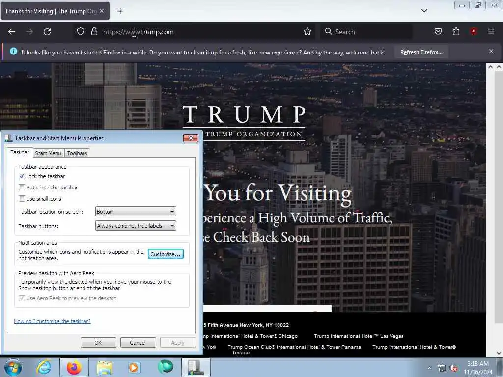The height and width of the screenshot is (377, 503).
Task: Click the page scrollbar up arrow
Action: [x=499, y=67]
